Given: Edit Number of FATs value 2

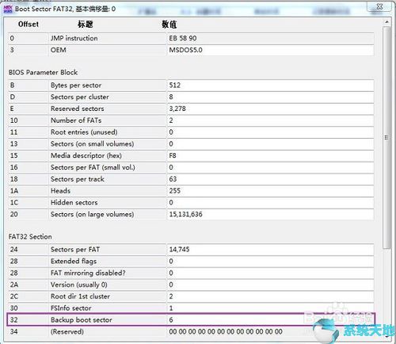Looking at the screenshot, I should coord(271,120).
